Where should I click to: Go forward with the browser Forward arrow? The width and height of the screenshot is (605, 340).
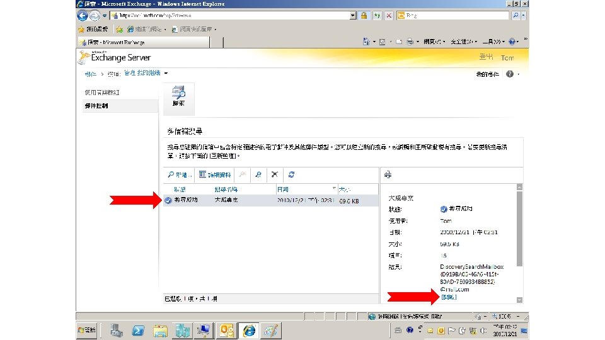coord(95,16)
